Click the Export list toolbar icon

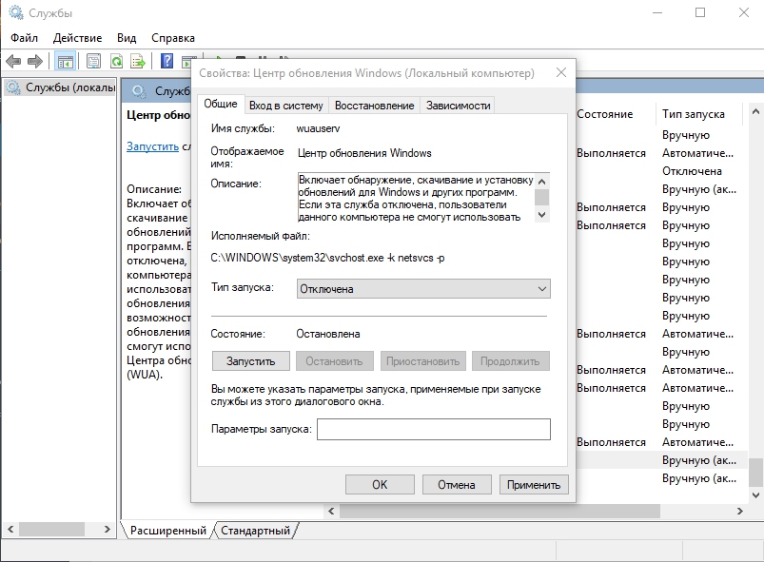(138, 61)
